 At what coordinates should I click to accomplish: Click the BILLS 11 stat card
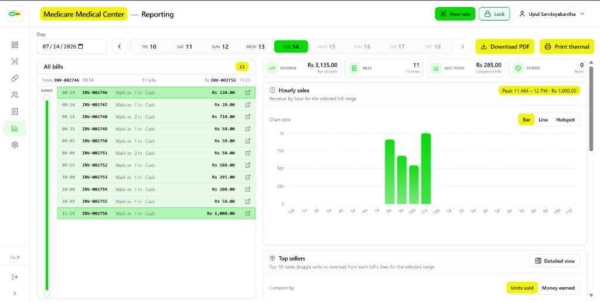point(384,68)
